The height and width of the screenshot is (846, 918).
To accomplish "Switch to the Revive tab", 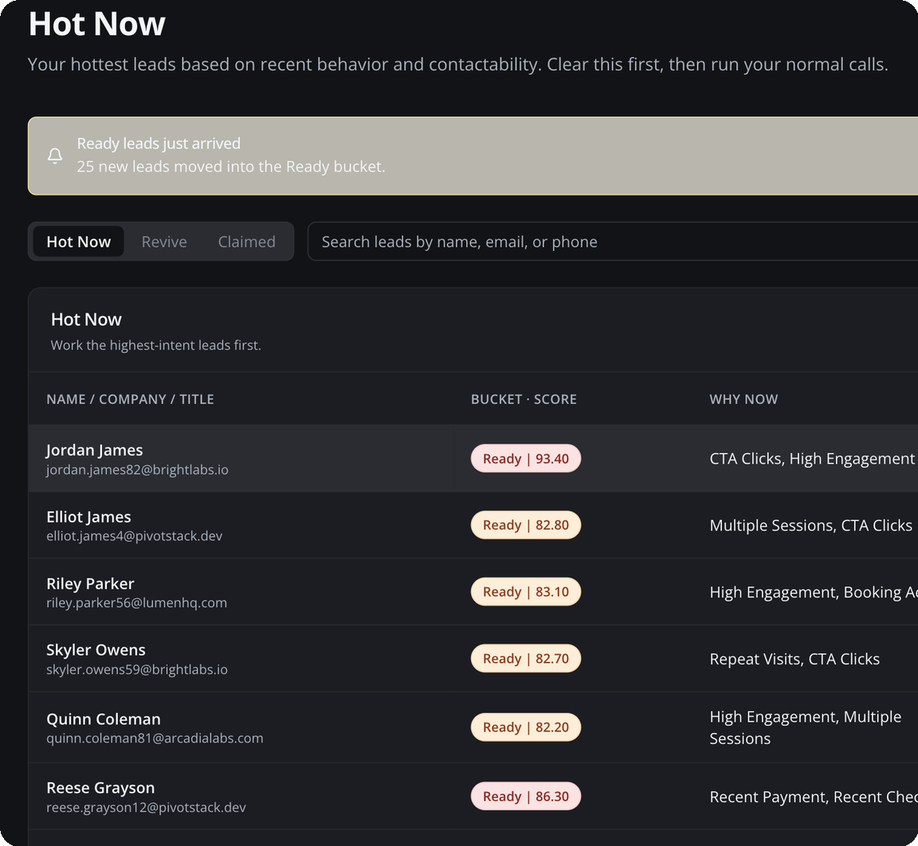I will [164, 241].
